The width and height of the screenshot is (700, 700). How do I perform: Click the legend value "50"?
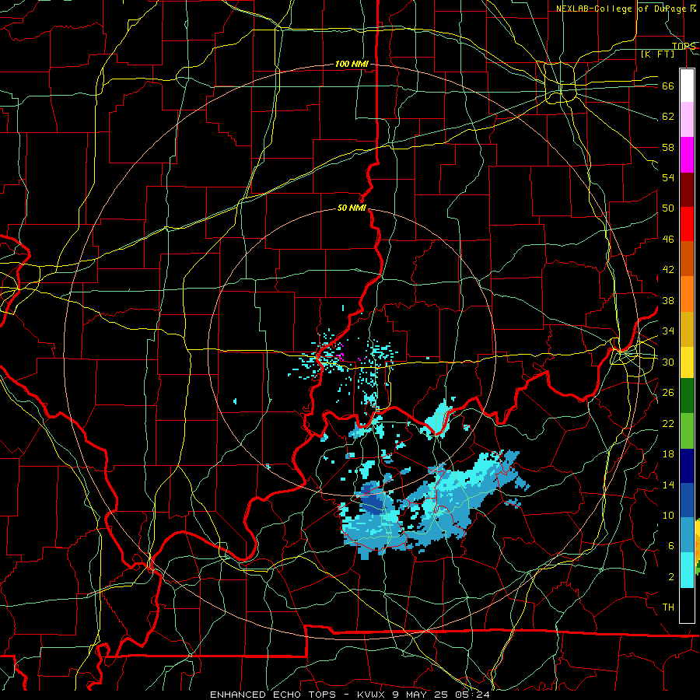tap(668, 208)
